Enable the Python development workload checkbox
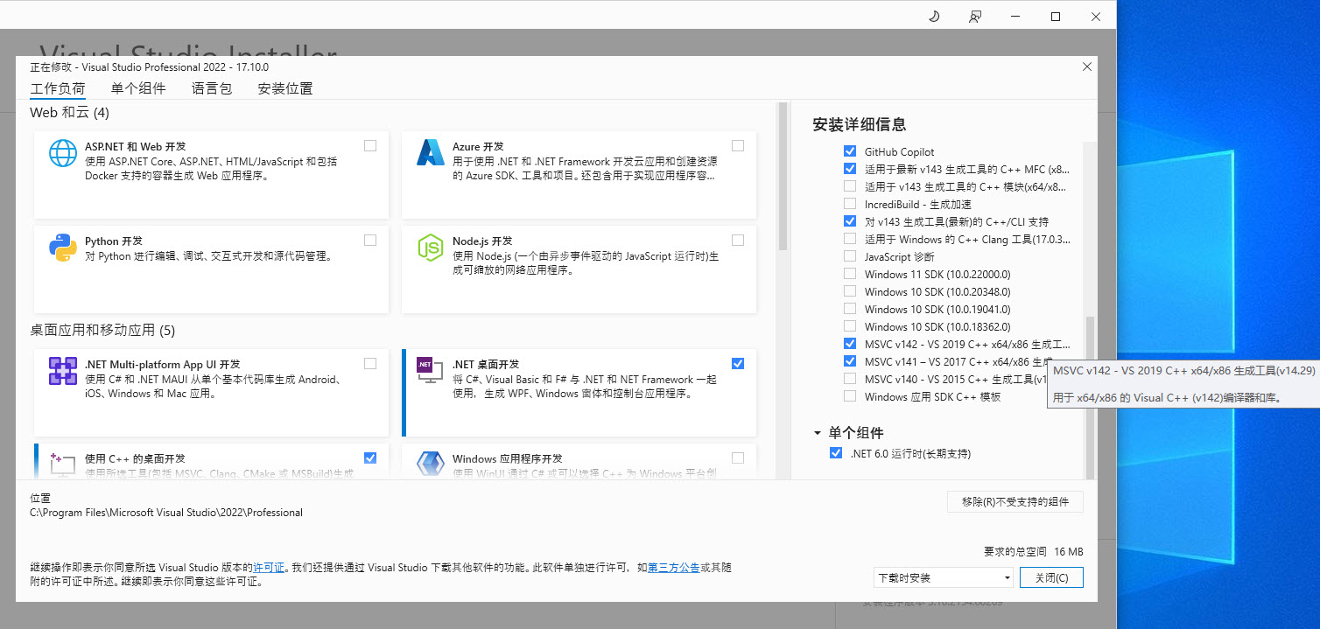Viewport: 1320px width, 629px height. 370,240
